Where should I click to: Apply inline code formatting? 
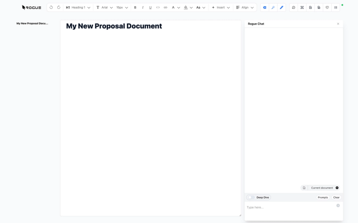158,8
